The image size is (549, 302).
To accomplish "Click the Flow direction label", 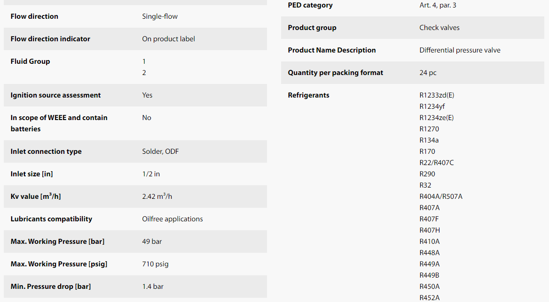I will tap(34, 16).
